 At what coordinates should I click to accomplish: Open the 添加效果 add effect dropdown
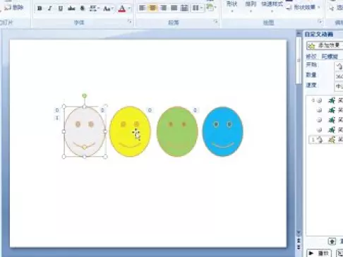325,45
